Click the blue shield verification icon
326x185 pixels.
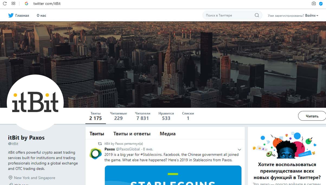point(321,4)
